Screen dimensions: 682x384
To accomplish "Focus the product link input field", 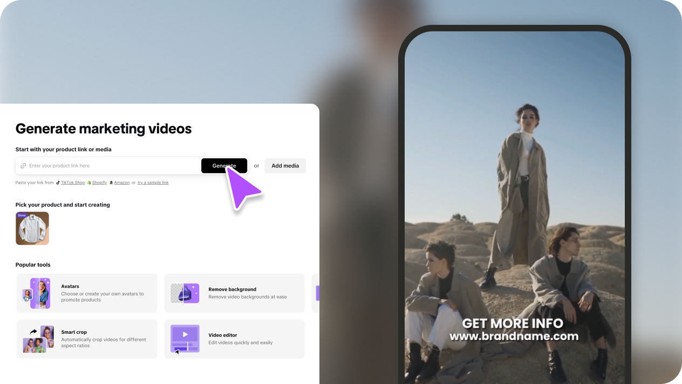I will pos(108,166).
